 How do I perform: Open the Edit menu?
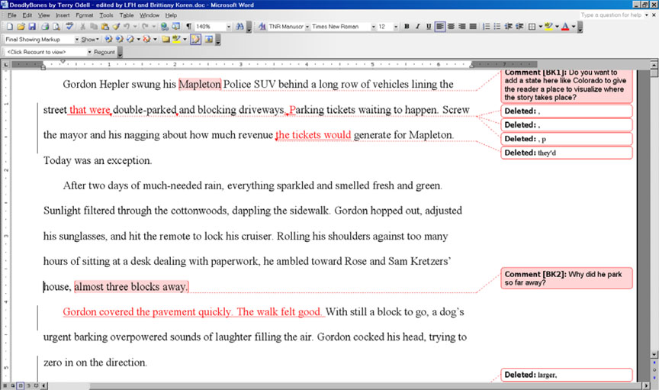(27, 15)
